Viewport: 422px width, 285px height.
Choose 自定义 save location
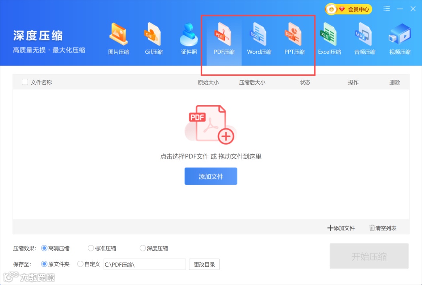89,264
